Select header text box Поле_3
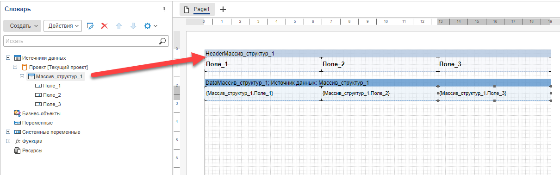560x175 pixels. pyautogui.click(x=494, y=64)
